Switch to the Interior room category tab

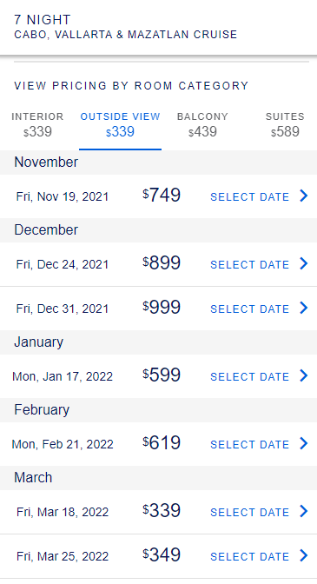click(x=37, y=125)
